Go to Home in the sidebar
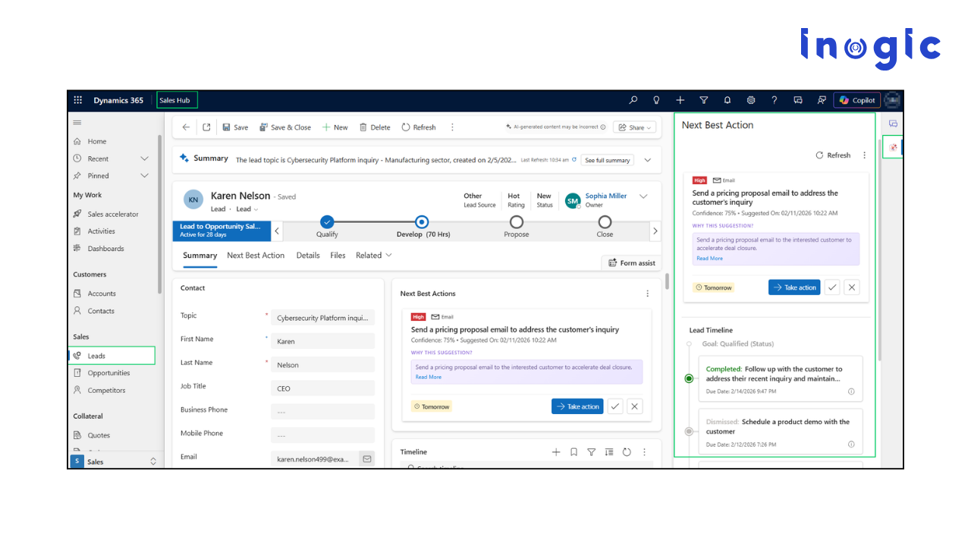Viewport: 971px width, 546px height. coord(96,141)
